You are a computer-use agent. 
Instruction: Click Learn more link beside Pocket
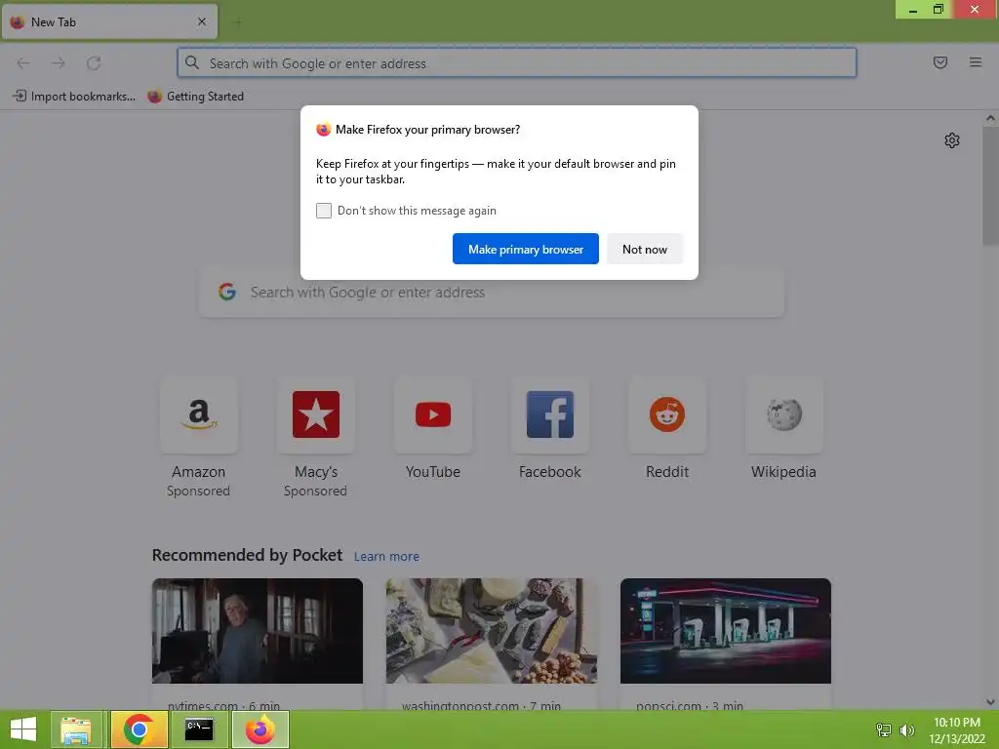pos(386,557)
